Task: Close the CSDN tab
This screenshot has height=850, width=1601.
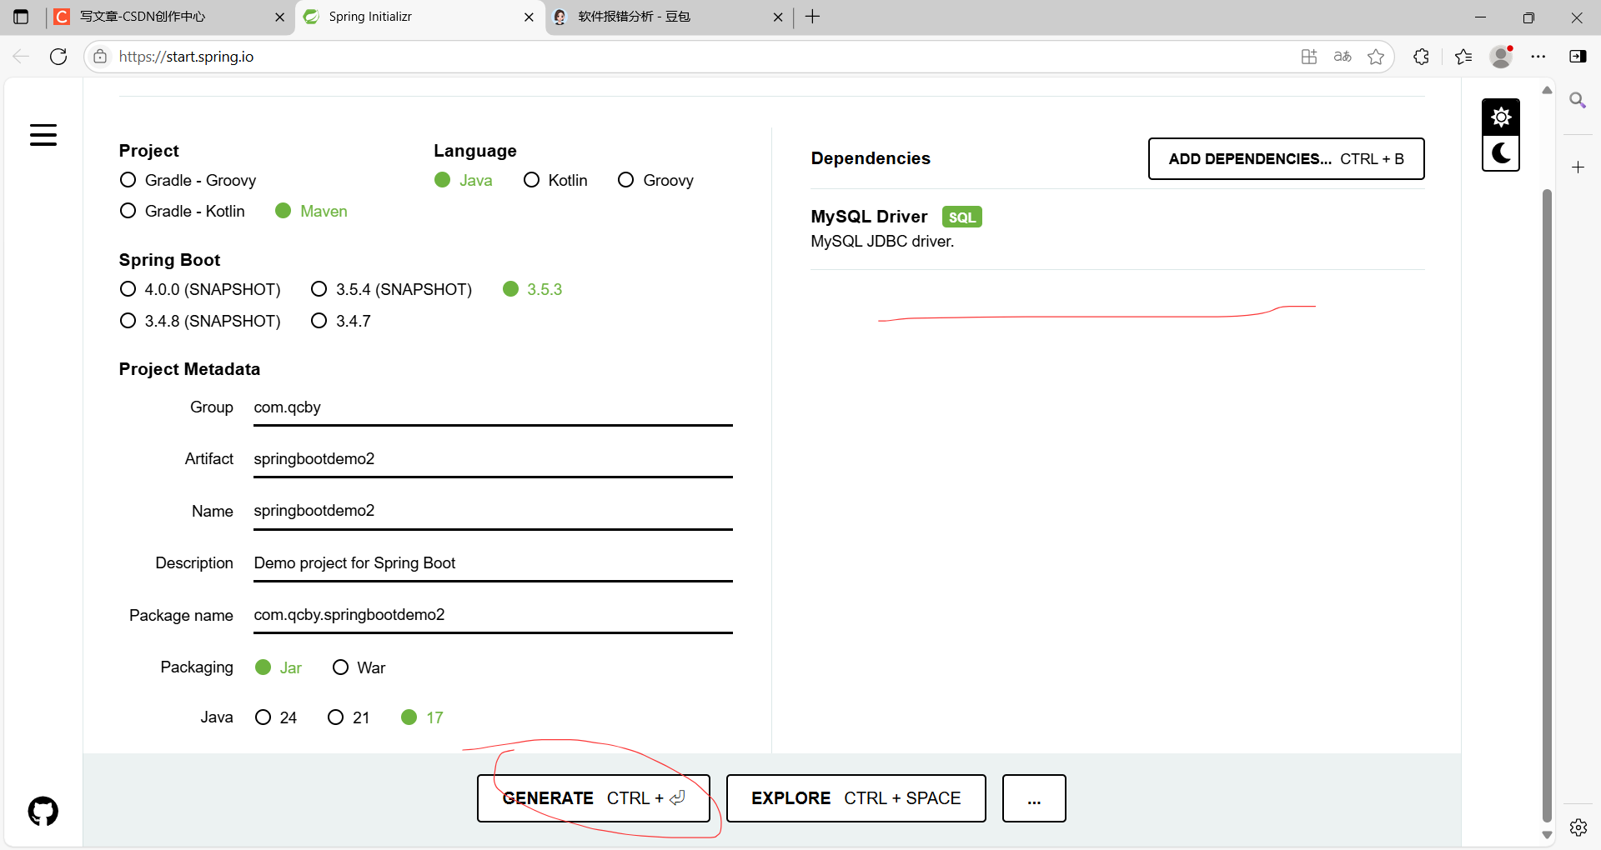Action: [x=279, y=17]
